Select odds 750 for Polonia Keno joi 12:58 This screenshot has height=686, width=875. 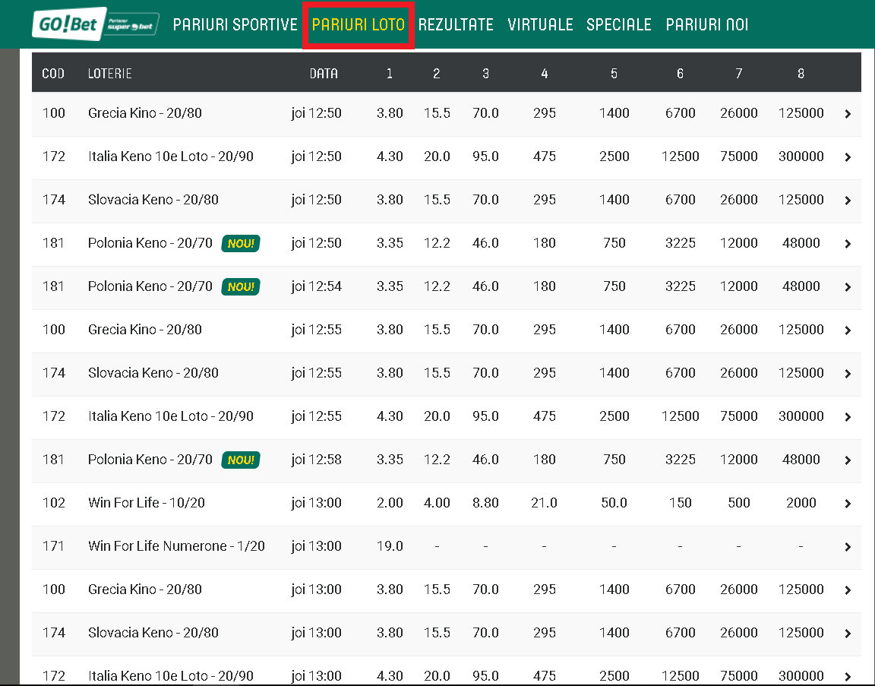coord(614,460)
